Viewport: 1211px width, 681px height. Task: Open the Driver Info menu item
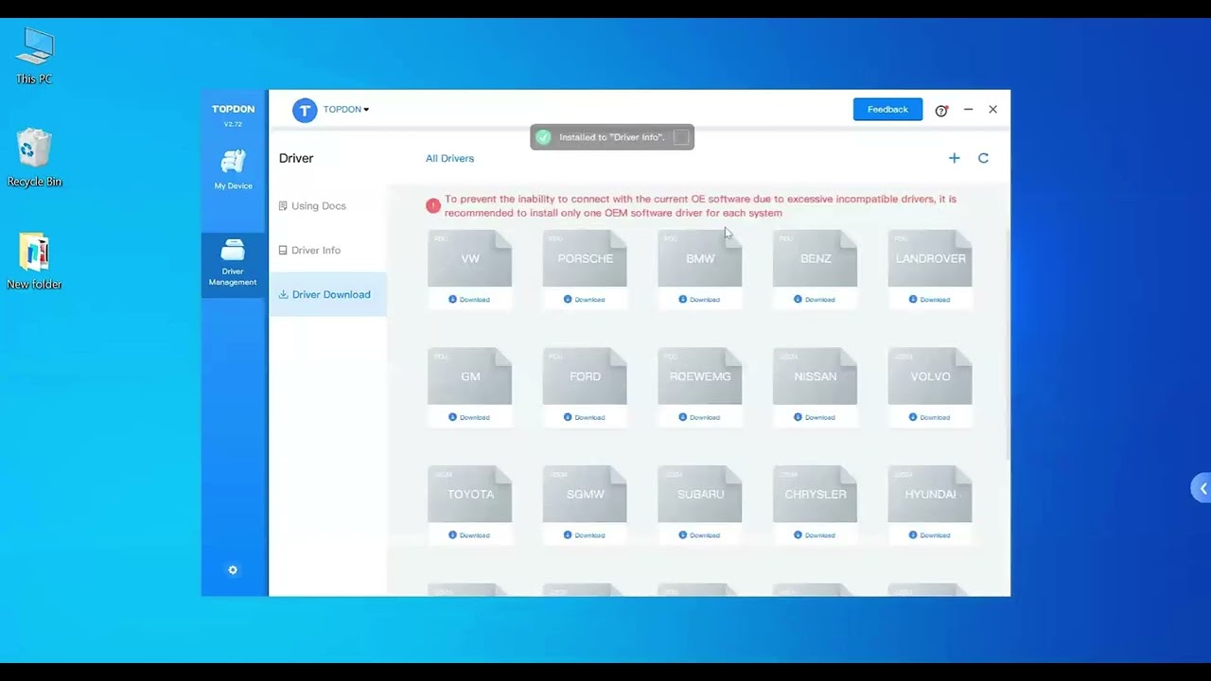(327, 251)
